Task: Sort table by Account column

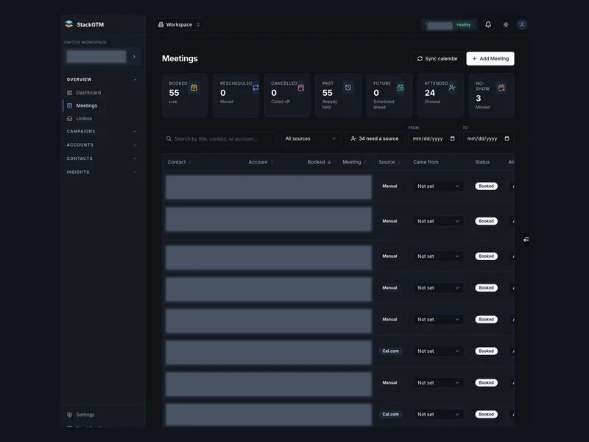Action: tap(261, 162)
